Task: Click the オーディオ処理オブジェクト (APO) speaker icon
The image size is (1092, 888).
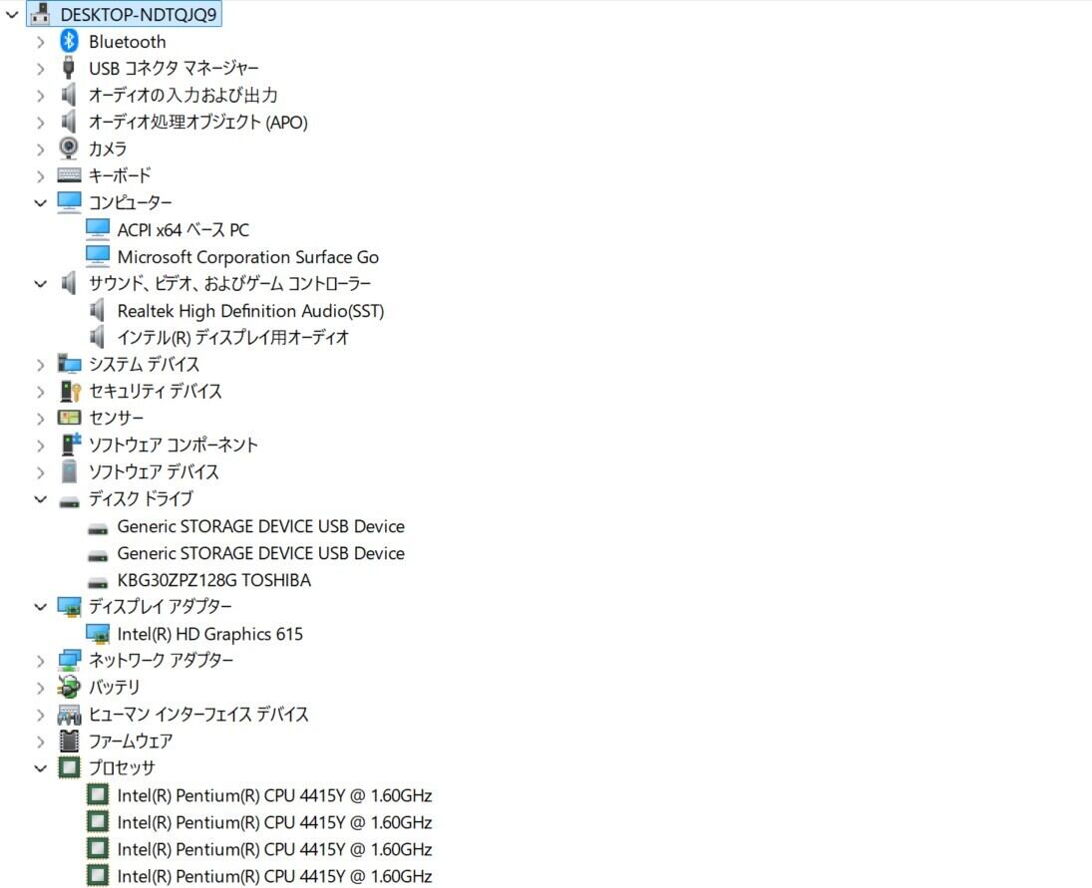Action: [68, 122]
